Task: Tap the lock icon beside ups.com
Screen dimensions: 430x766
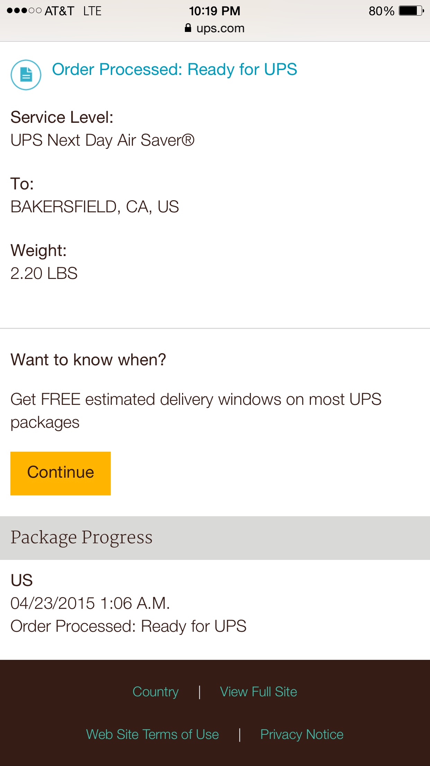Action: tap(188, 28)
